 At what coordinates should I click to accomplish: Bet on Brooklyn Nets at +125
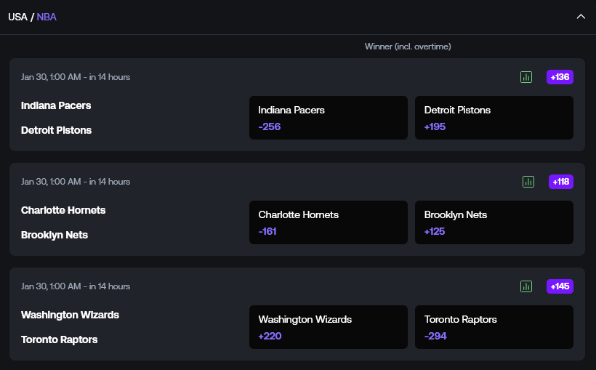tap(494, 222)
